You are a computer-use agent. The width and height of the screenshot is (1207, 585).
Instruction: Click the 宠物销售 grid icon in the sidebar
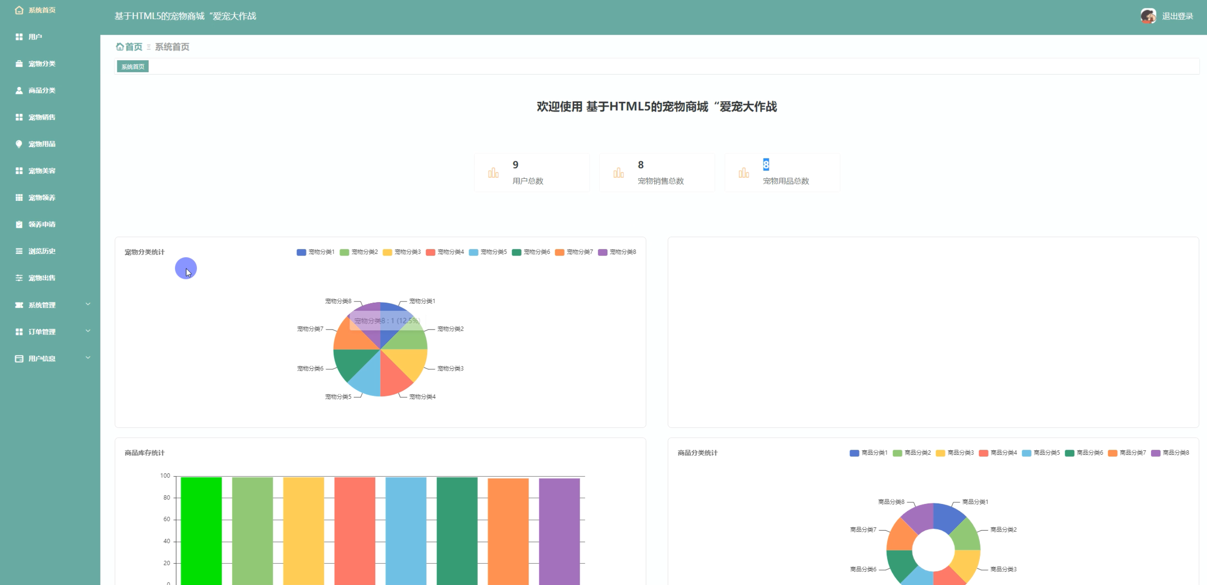(x=19, y=117)
